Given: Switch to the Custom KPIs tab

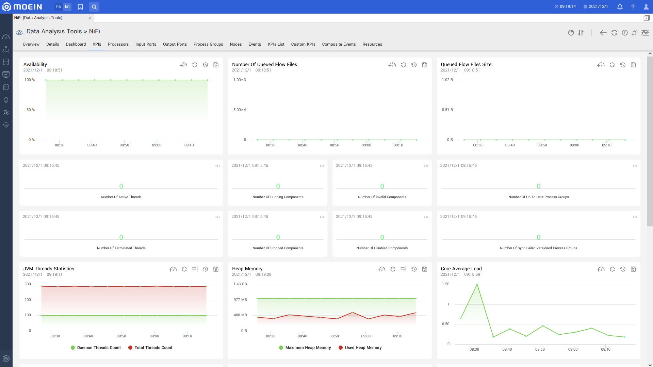Looking at the screenshot, I should [303, 44].
